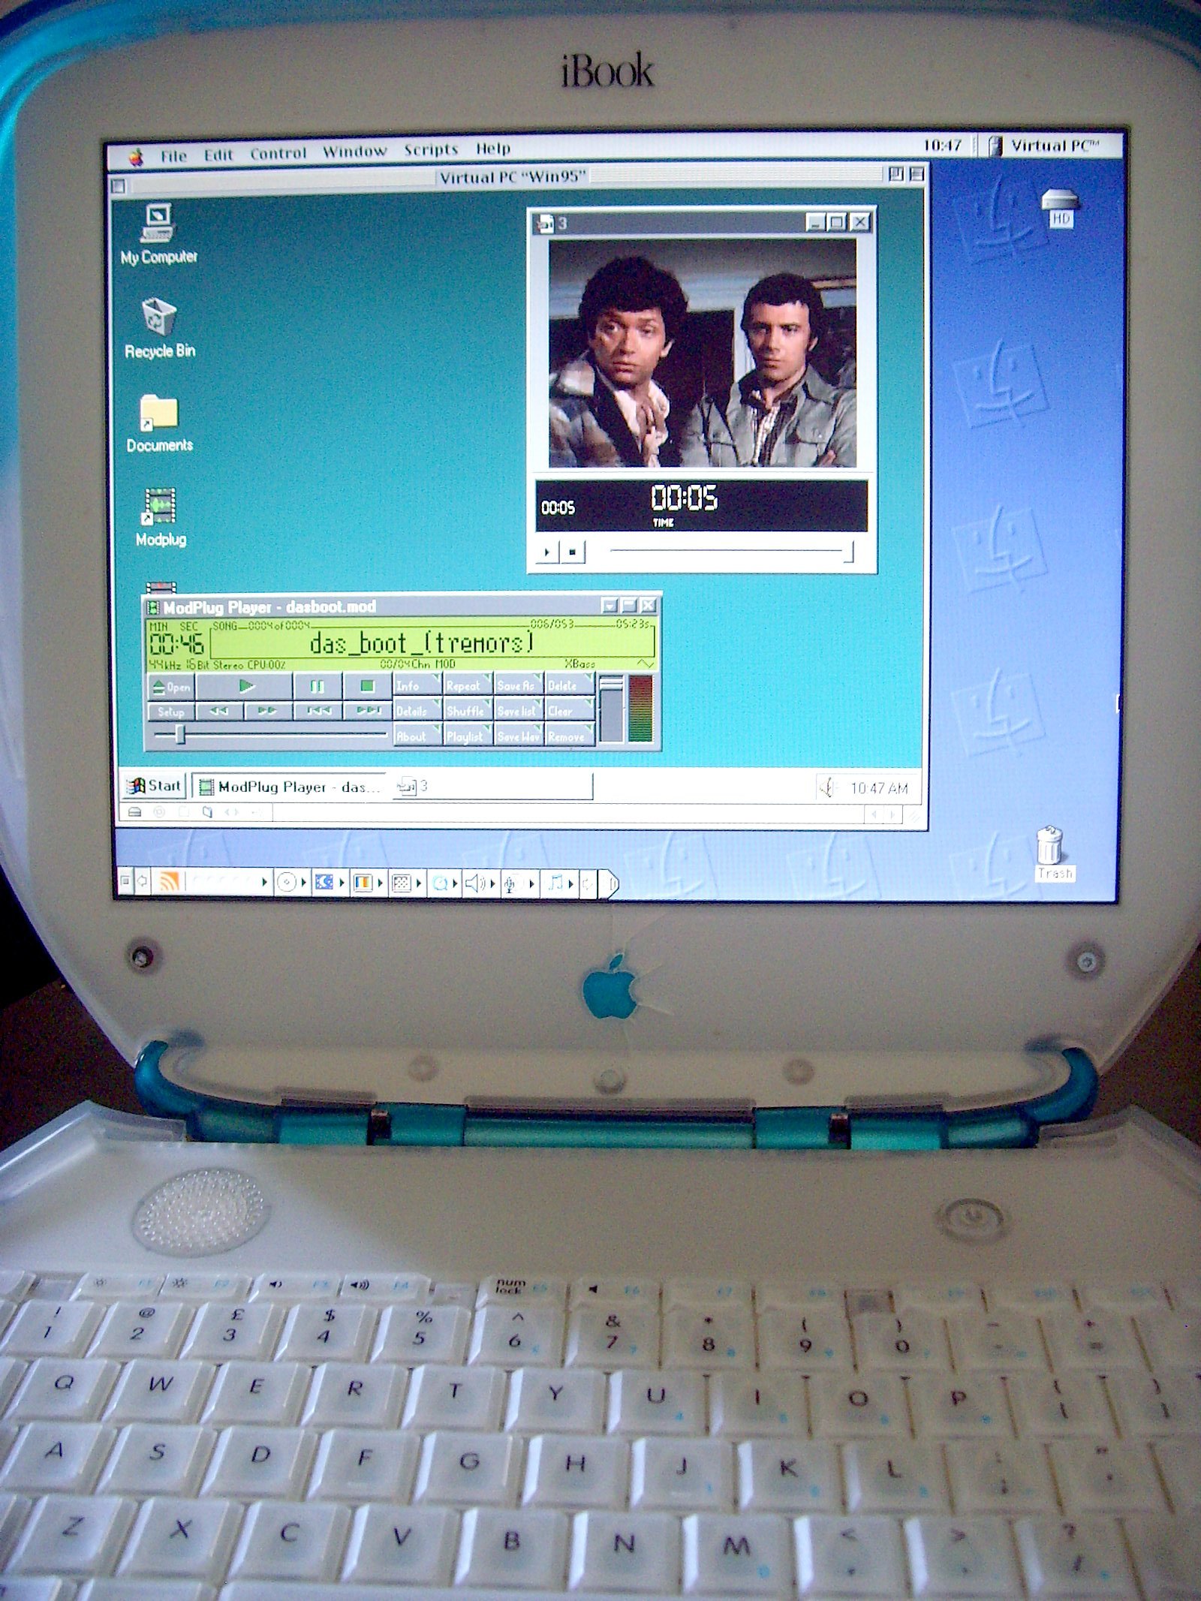Screen dimensions: 1201x1601
Task: Click the ModPlug title bar film icon
Action: tap(153, 606)
